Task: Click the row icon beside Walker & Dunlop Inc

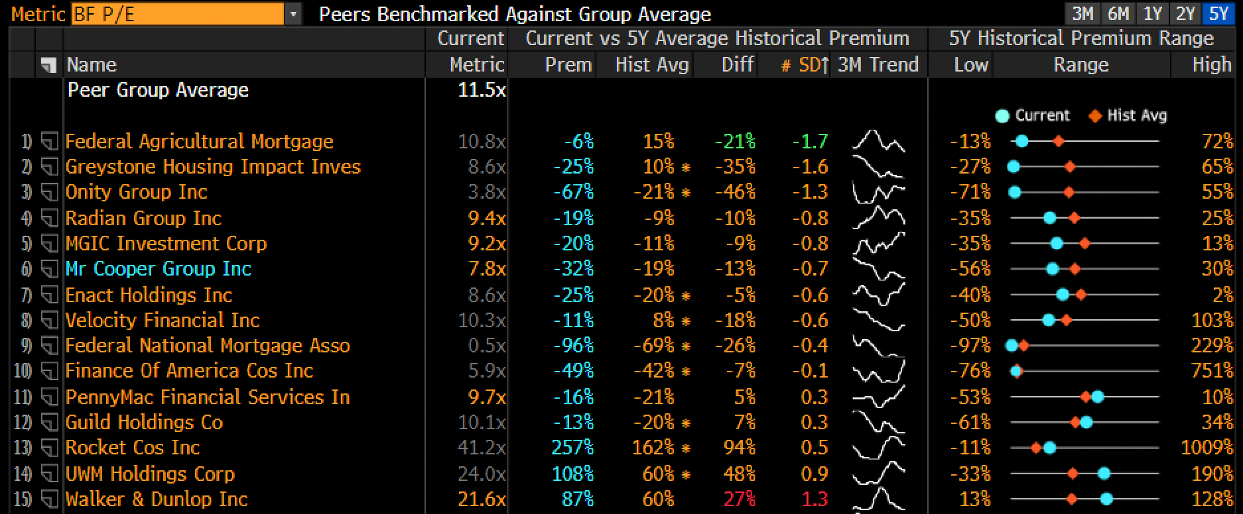Action: pos(50,499)
